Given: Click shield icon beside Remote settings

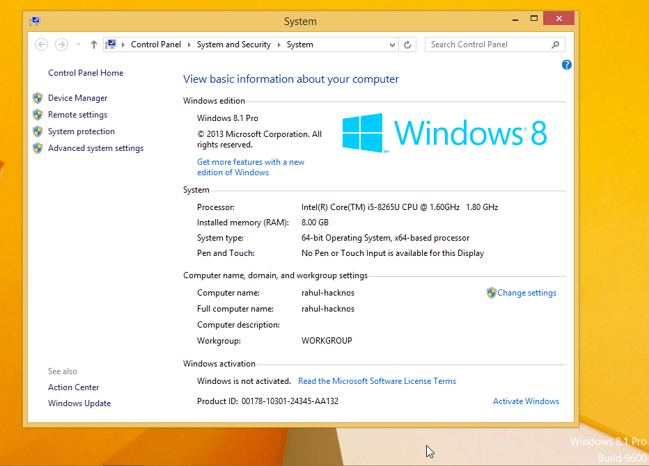Looking at the screenshot, I should [38, 115].
